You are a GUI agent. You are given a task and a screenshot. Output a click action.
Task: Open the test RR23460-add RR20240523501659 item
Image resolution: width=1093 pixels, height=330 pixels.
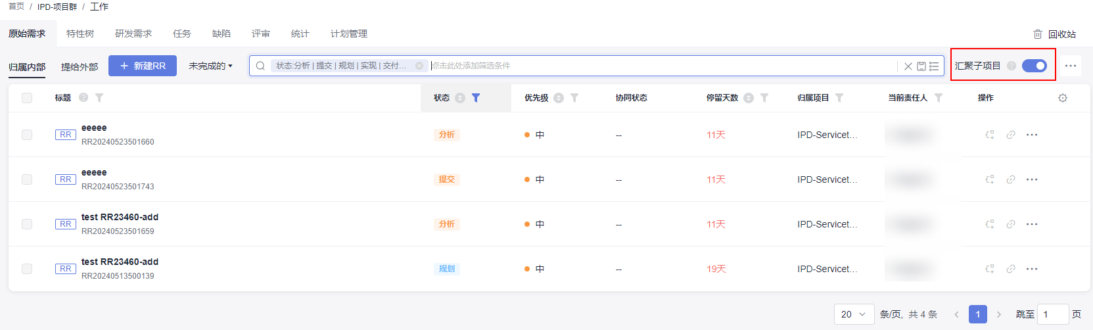(x=120, y=217)
